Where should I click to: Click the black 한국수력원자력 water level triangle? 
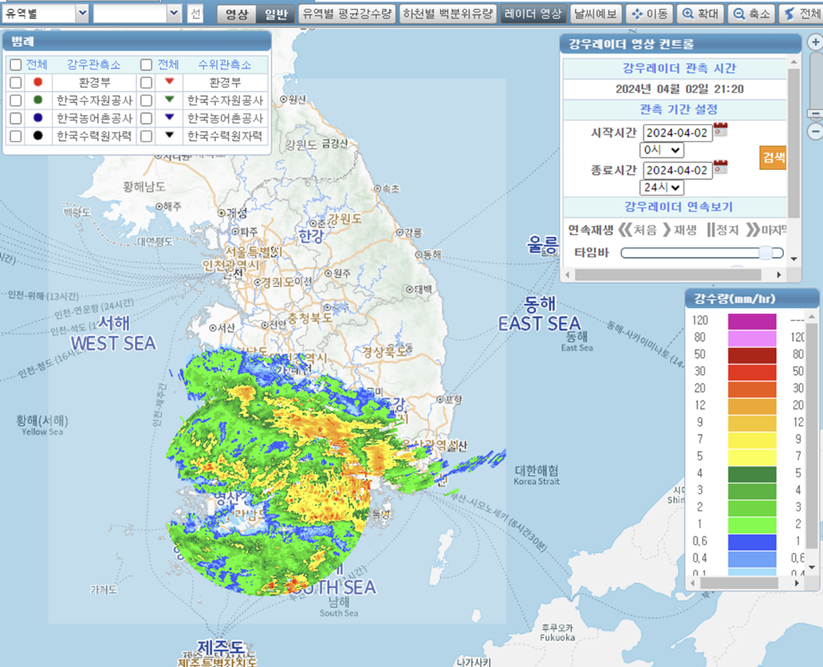pos(169,135)
